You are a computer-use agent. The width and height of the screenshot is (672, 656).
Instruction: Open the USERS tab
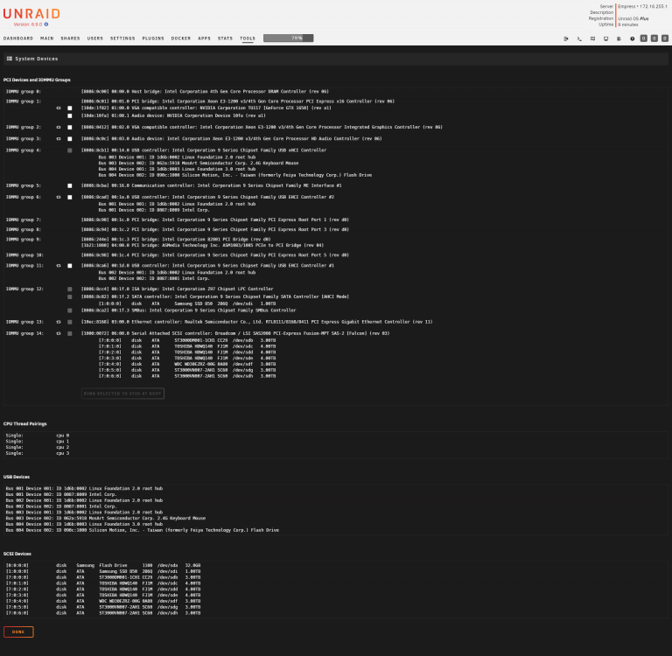coord(95,38)
